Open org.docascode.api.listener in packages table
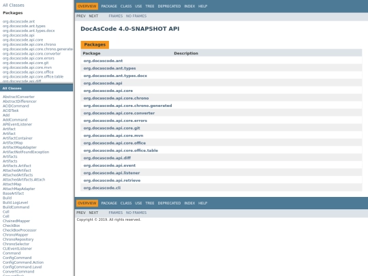 (x=112, y=173)
